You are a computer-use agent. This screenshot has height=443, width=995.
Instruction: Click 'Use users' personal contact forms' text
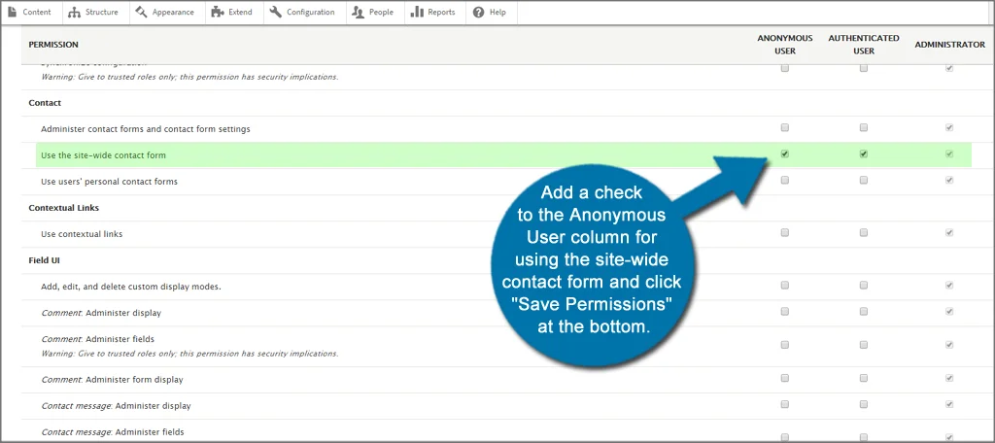(x=109, y=182)
